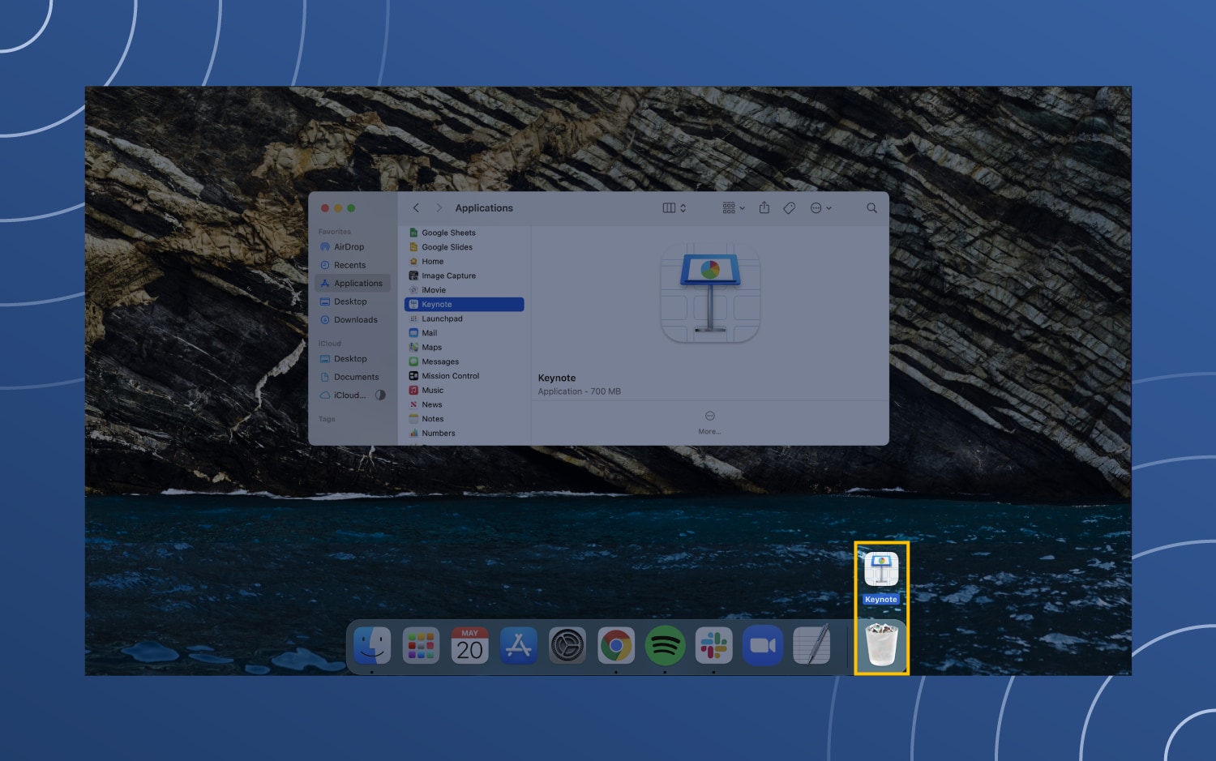This screenshot has width=1216, height=761.
Task: Select Downloads in Finder sidebar
Action: pyautogui.click(x=355, y=320)
